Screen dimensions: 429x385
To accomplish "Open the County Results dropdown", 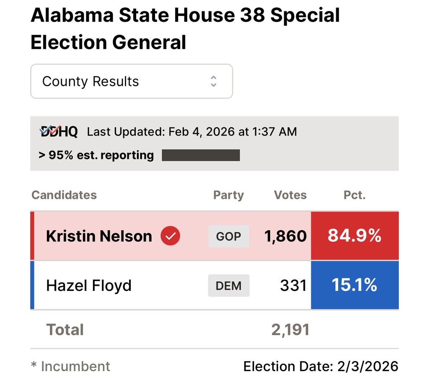I will click(131, 81).
